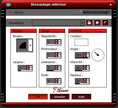Screen dimensions: 118x108
Task: Click the Aide button
Action: [81, 97]
